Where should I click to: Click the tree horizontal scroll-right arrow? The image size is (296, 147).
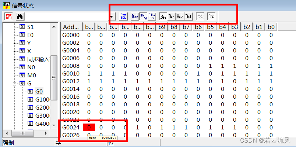46,133
